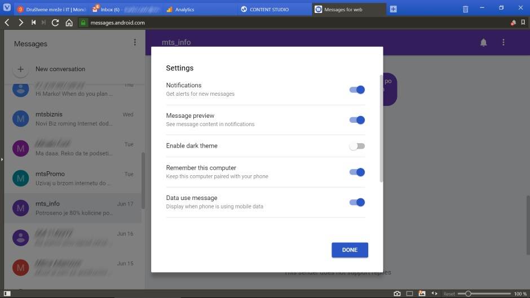Open a new tab with the plus icon
The height and width of the screenshot is (298, 530).
(394, 9)
